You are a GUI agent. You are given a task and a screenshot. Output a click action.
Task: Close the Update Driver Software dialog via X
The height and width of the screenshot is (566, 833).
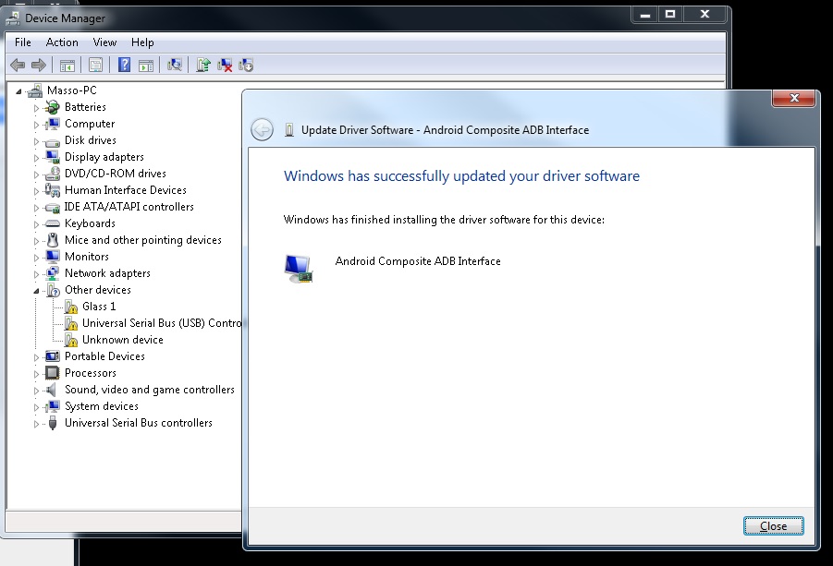pos(793,98)
